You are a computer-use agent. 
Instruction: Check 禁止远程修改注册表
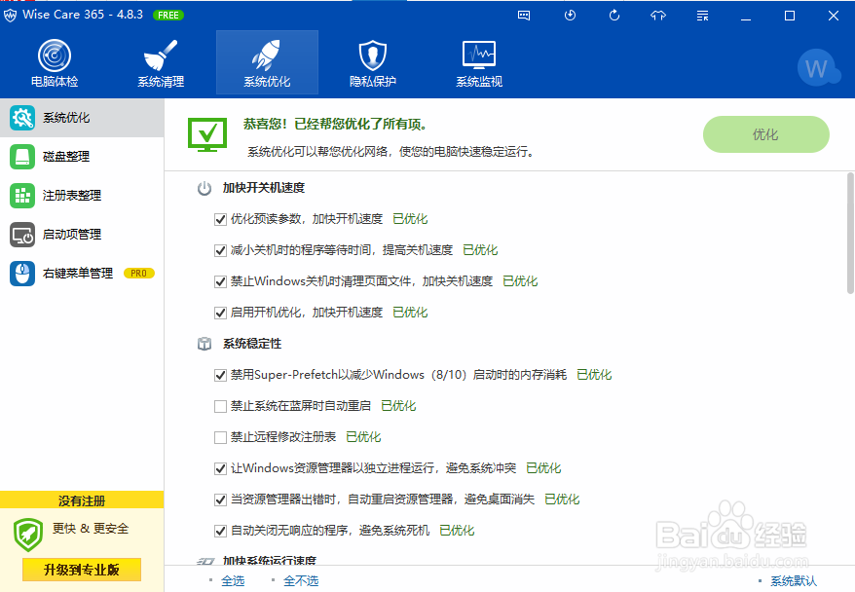coord(220,437)
